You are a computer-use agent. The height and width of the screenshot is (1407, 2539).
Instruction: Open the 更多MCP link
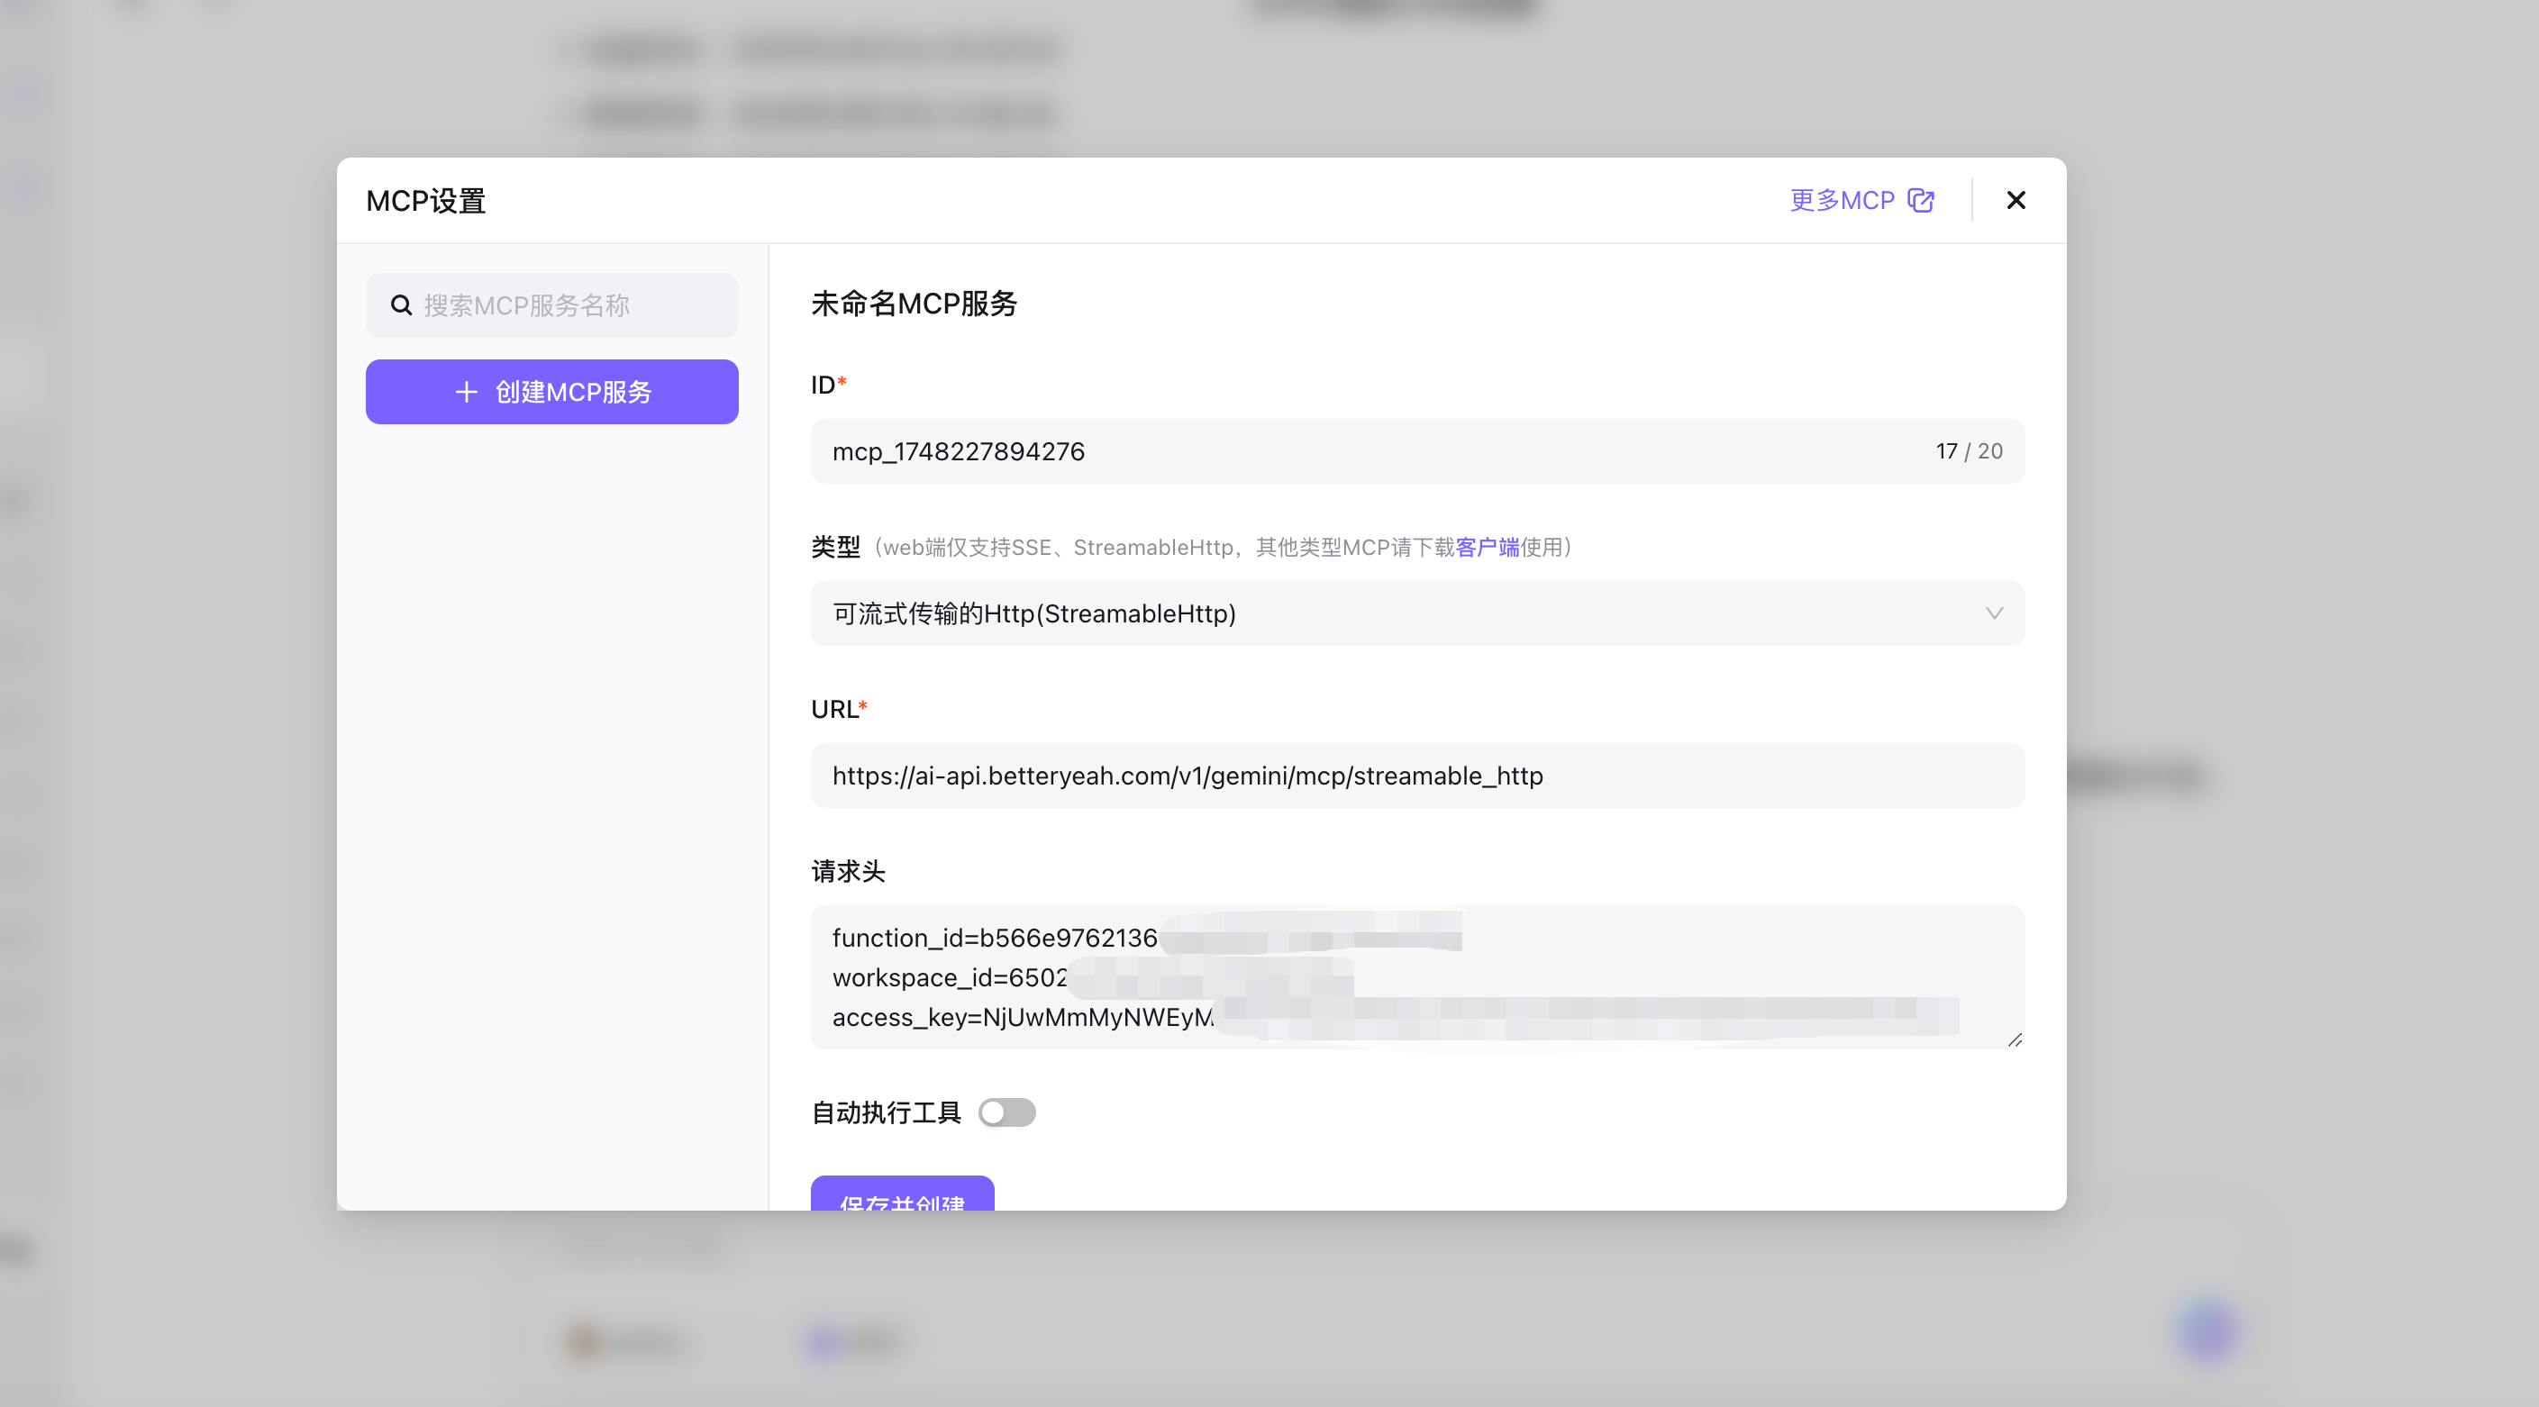[1841, 200]
